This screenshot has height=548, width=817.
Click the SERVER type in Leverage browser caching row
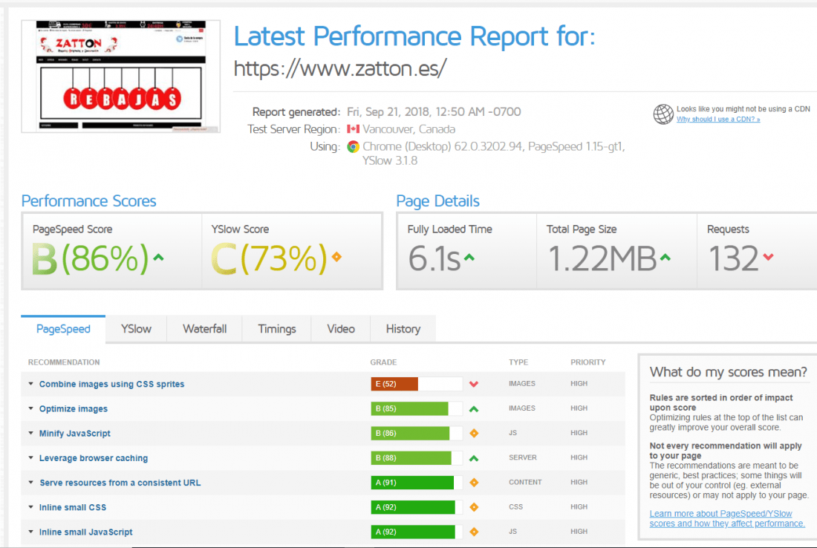point(523,457)
